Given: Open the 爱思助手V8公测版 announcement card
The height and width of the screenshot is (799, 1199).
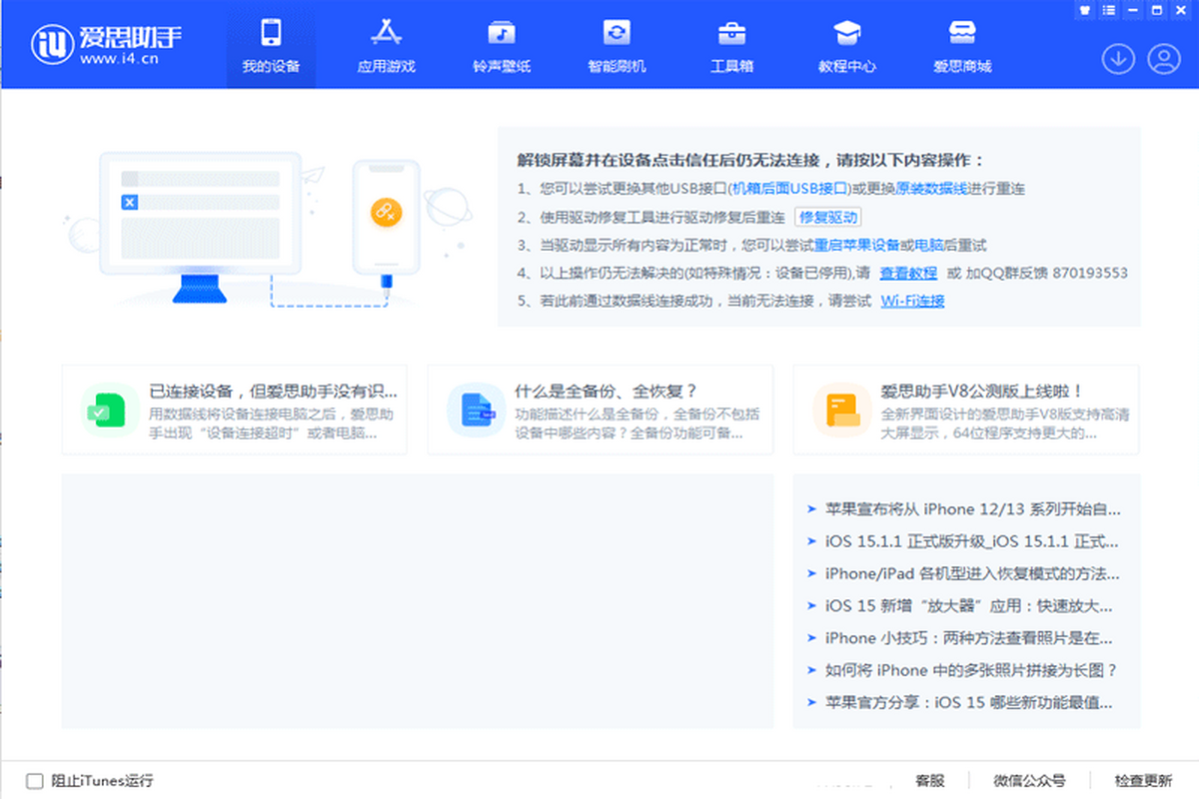Looking at the screenshot, I should click(x=966, y=409).
